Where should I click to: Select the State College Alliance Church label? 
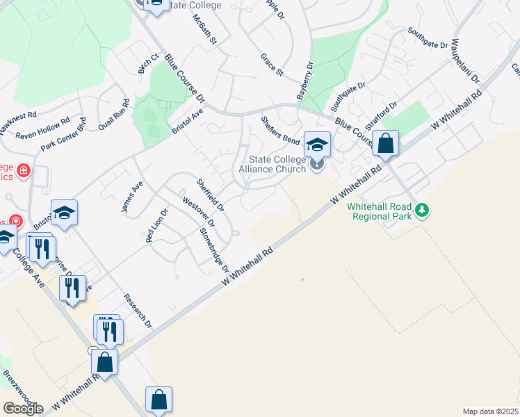point(273,164)
